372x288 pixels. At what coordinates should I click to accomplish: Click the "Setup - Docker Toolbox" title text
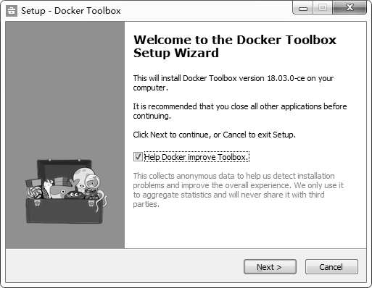point(71,11)
